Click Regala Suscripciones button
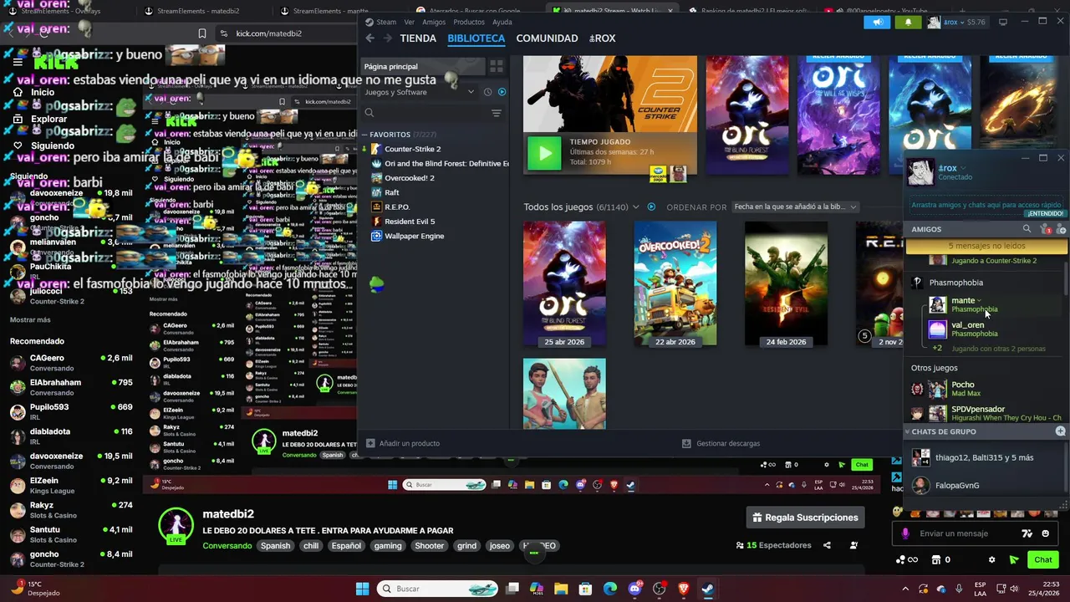 point(805,518)
